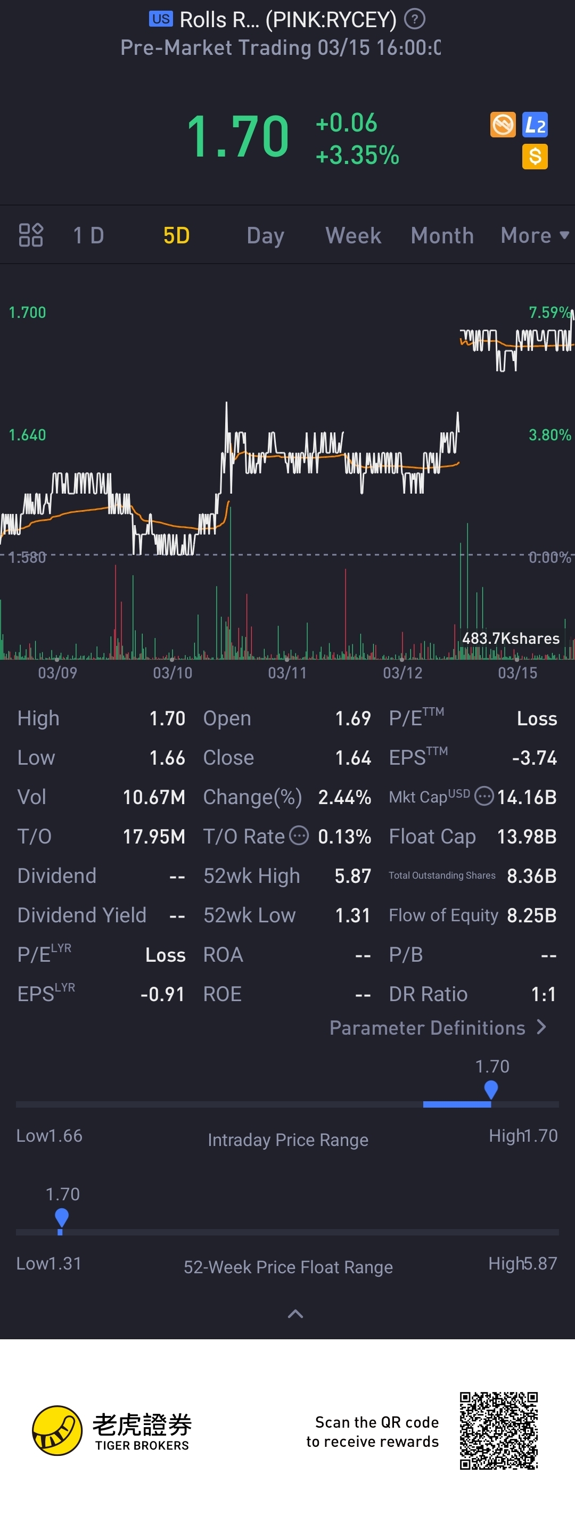Open the blue L2 quotes icon
This screenshot has width=575, height=1523.
pos(535,125)
